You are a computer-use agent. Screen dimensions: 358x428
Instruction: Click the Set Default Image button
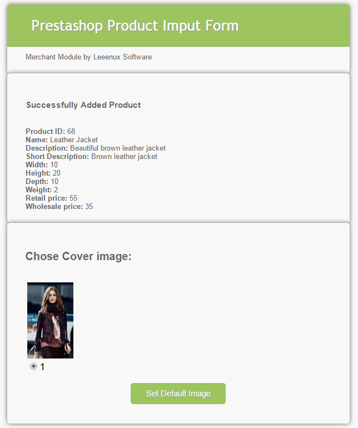pos(178,394)
